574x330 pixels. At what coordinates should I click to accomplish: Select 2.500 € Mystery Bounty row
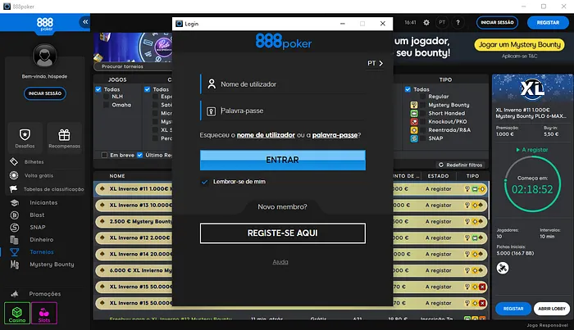(x=291, y=221)
